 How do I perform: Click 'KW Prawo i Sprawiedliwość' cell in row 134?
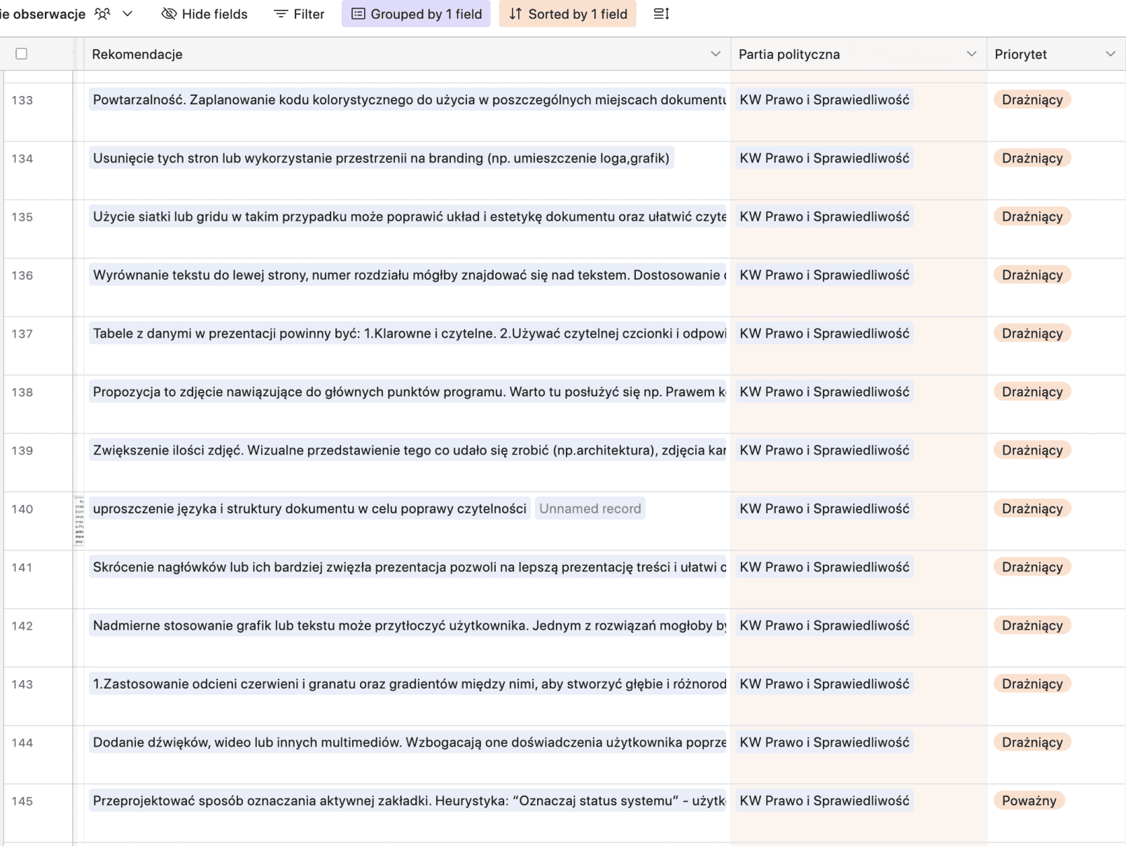click(859, 171)
